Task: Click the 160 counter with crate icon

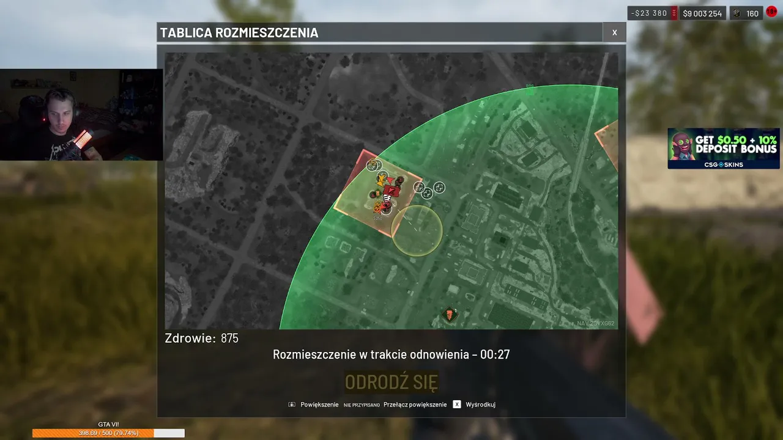Action: click(x=746, y=13)
